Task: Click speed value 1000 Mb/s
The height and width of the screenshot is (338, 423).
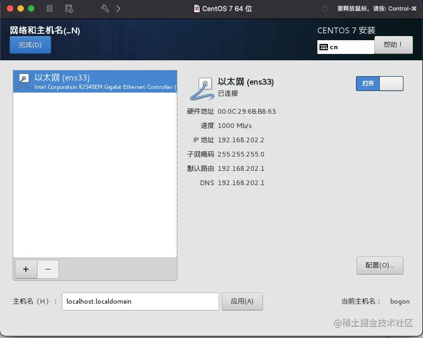Action: coord(234,126)
